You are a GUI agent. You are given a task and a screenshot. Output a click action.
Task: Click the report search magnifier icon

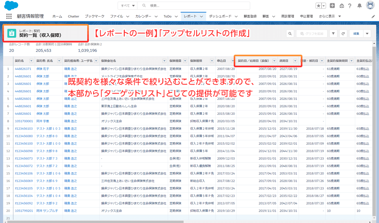290,34
